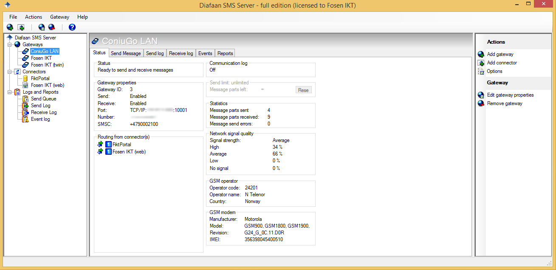Viewport: 556px width, 270px height.
Task: Switch to the Reports tab
Action: (x=225, y=53)
